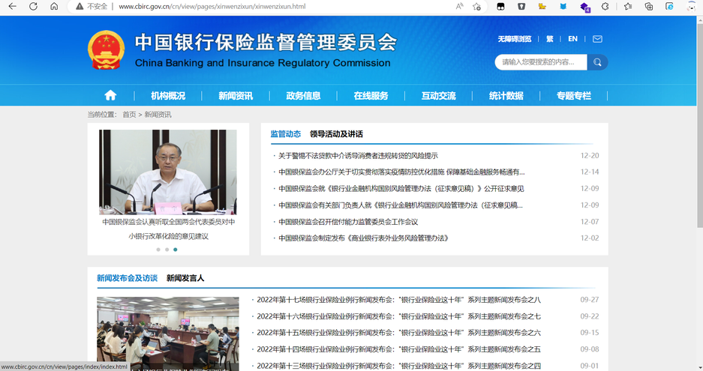Open the 统计数据 navigation menu
The width and height of the screenshot is (703, 371).
(506, 95)
